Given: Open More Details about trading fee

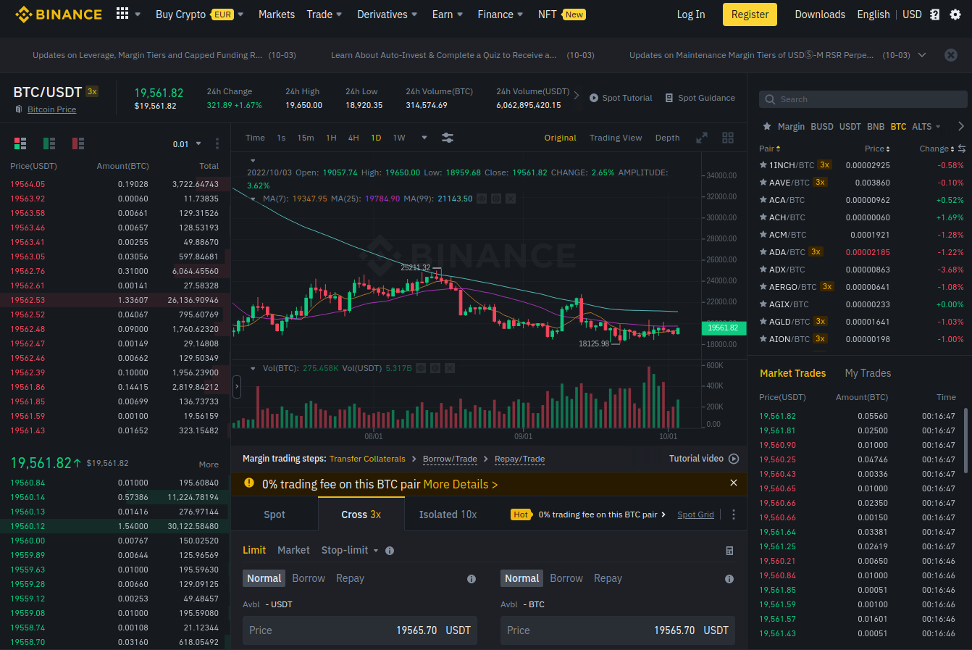Looking at the screenshot, I should point(461,484).
